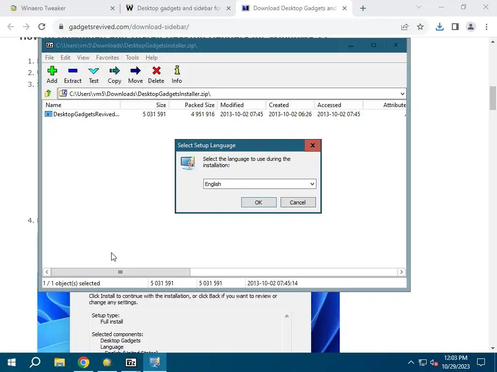497x372 pixels.
Task: Click the muted volume tray icon
Action: tap(434, 362)
